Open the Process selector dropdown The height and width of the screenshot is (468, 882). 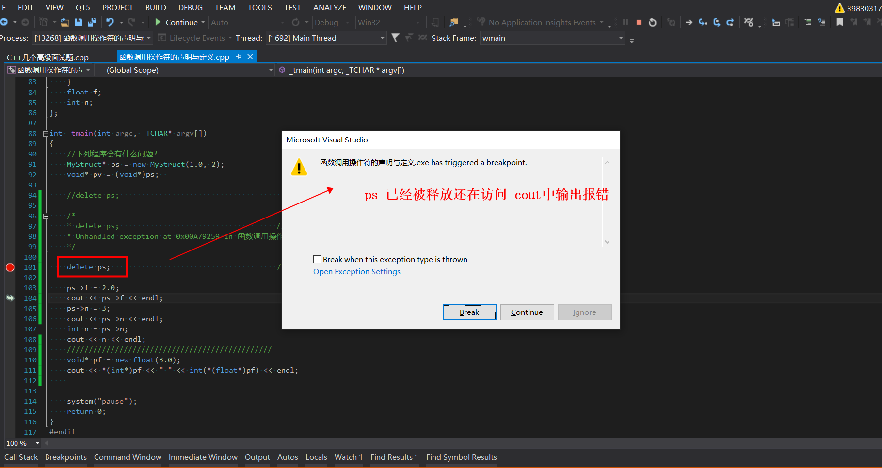pos(149,38)
